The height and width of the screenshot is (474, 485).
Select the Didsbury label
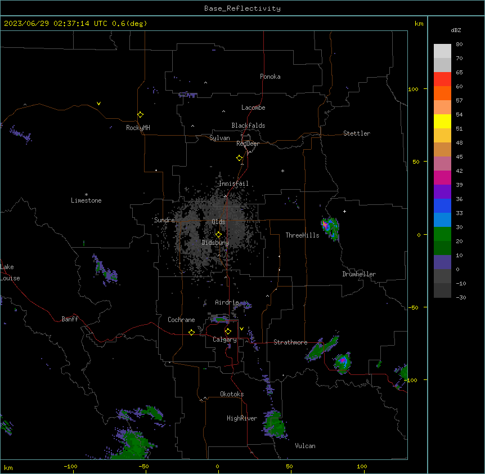(215, 243)
